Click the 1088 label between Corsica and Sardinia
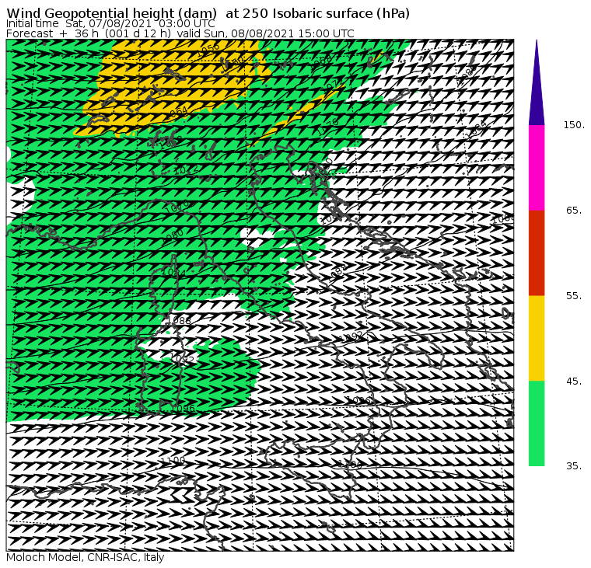Image resolution: width=591 pixels, height=568 pixels. click(x=179, y=321)
